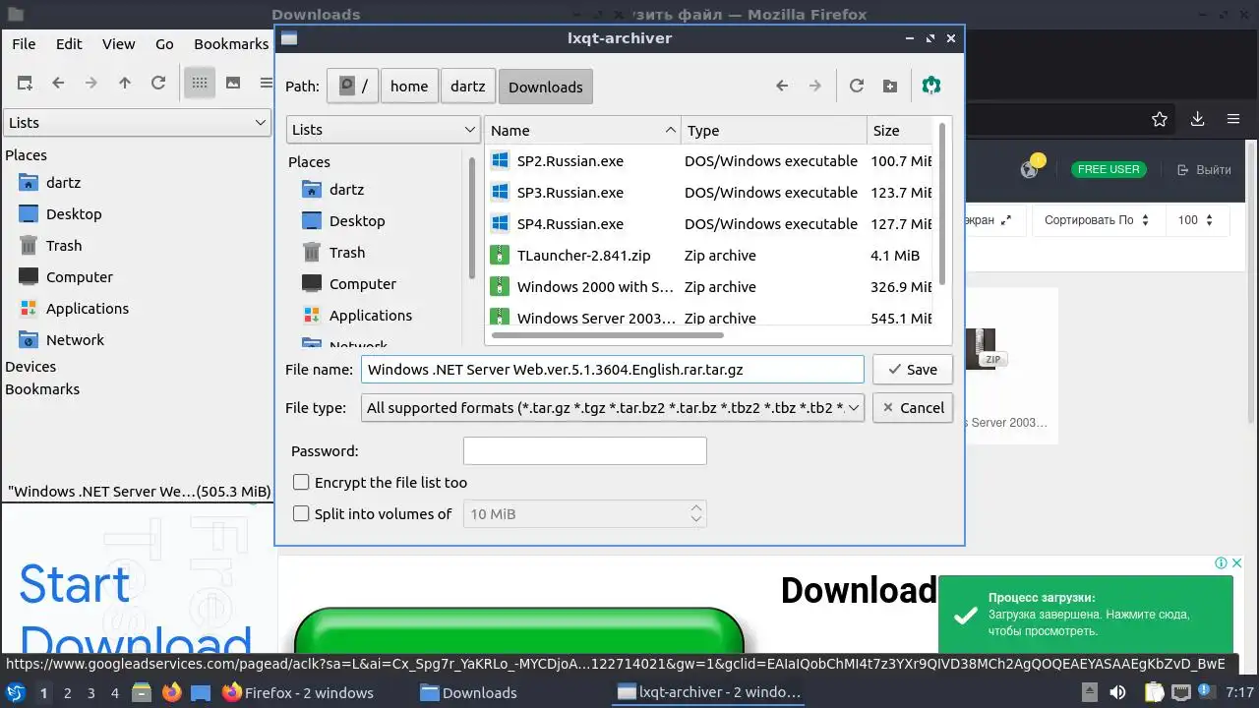
Task: Sort files by the Name column
Action: [x=582, y=130]
